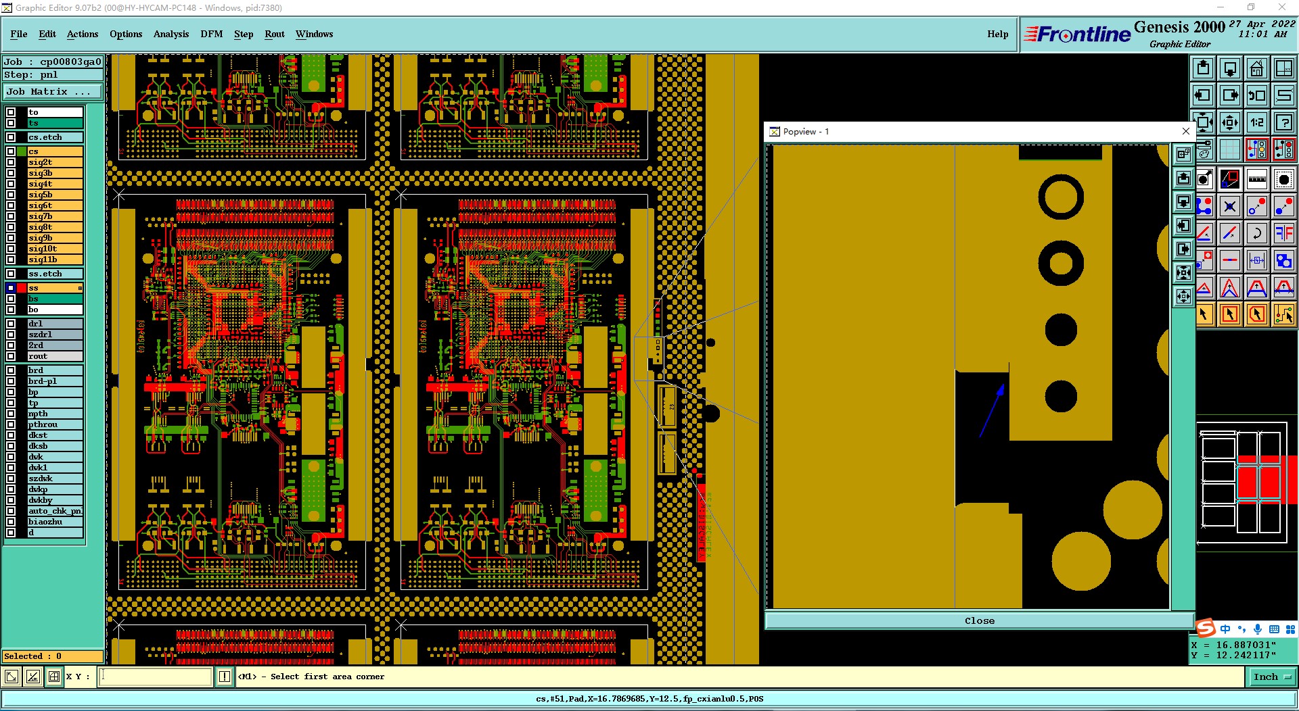Open the grid display icon
The height and width of the screenshot is (711, 1299).
pos(1230,149)
